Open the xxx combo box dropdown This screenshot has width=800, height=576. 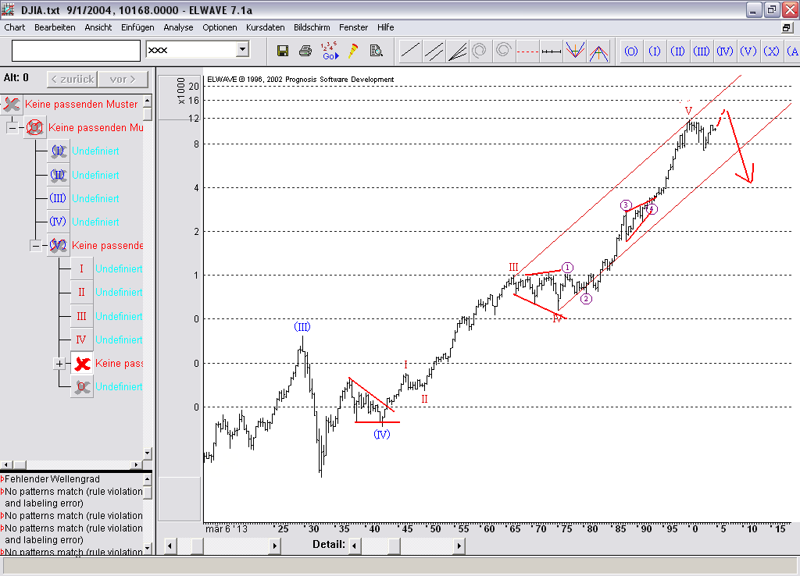tap(242, 50)
